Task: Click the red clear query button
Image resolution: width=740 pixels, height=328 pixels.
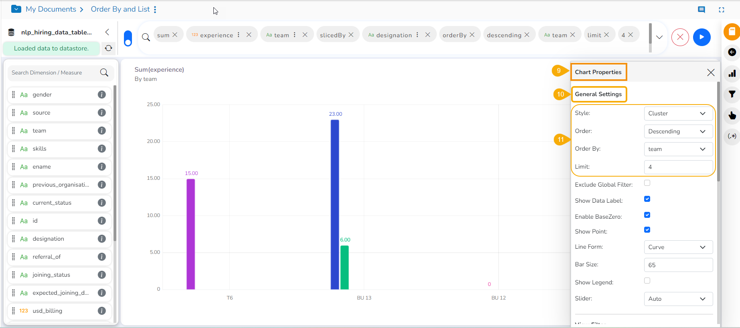Action: (680, 37)
